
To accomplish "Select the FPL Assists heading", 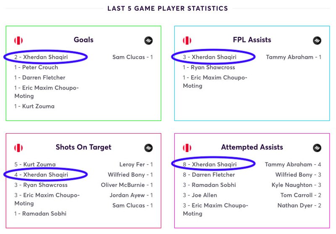I will [252, 40].
